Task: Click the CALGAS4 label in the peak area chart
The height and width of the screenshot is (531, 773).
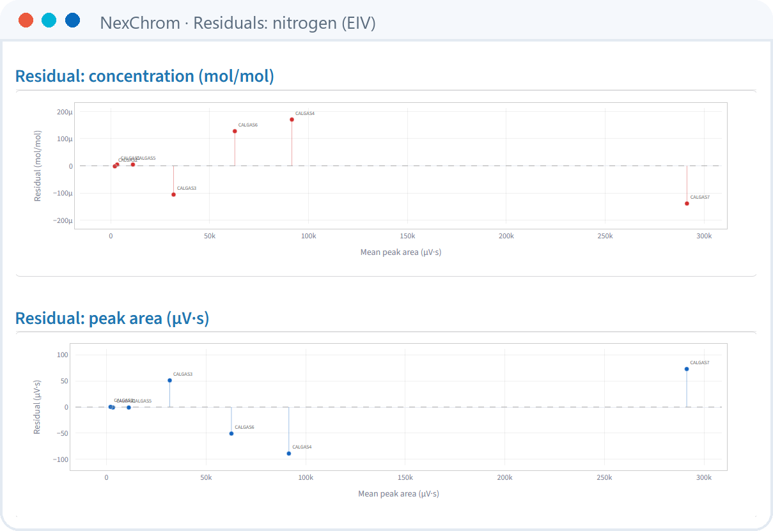Action: pyautogui.click(x=302, y=447)
